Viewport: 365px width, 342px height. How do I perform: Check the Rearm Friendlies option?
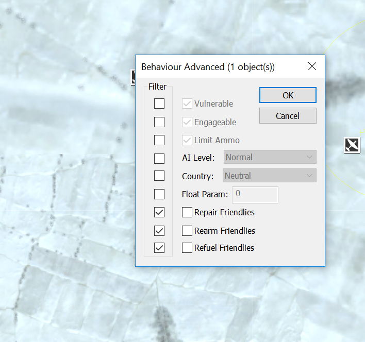coord(187,231)
